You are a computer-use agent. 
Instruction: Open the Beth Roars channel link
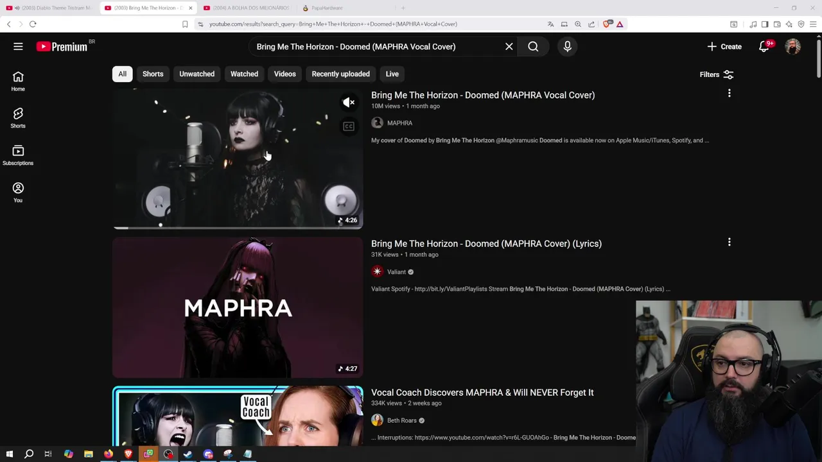(402, 420)
